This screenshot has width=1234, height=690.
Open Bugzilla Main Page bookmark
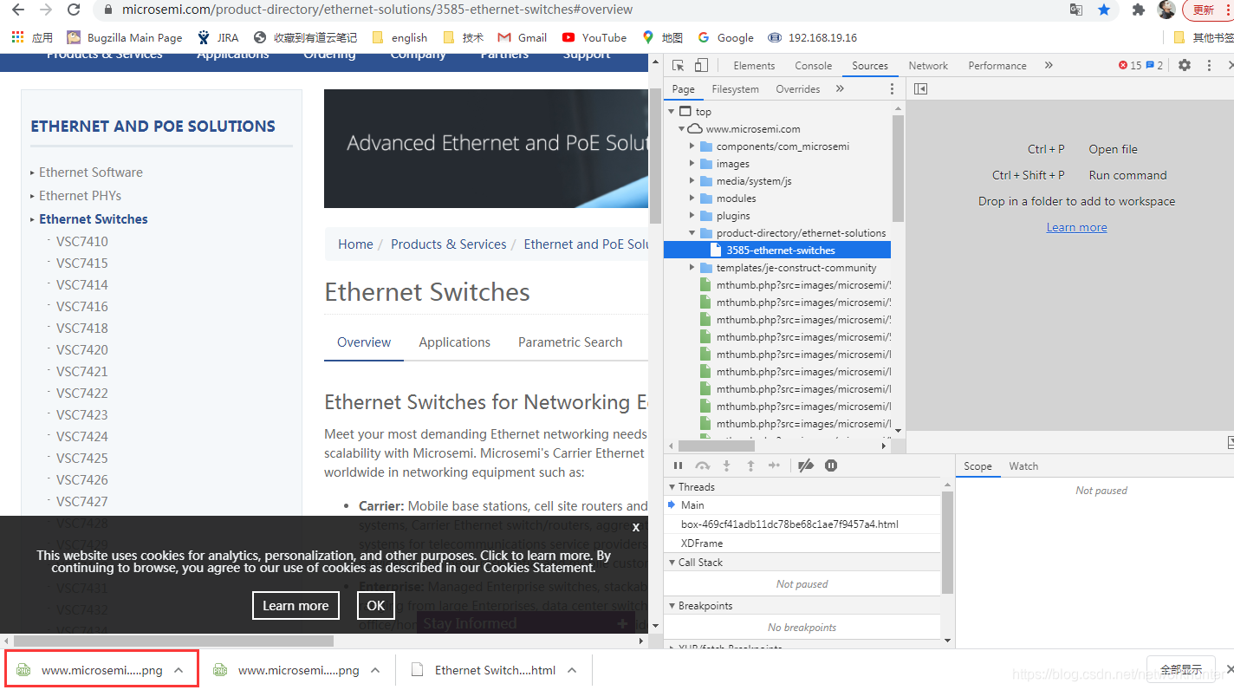click(x=125, y=37)
